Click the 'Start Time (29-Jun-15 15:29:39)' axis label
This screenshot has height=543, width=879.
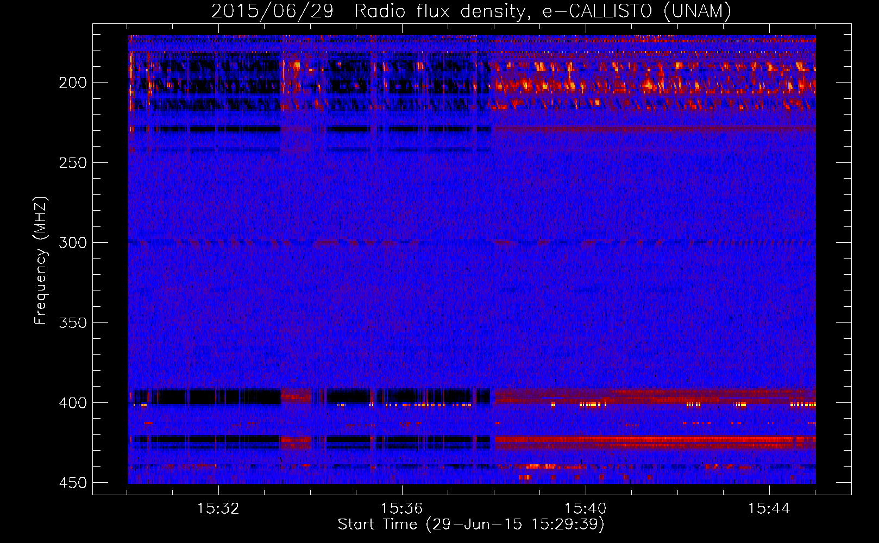(471, 525)
